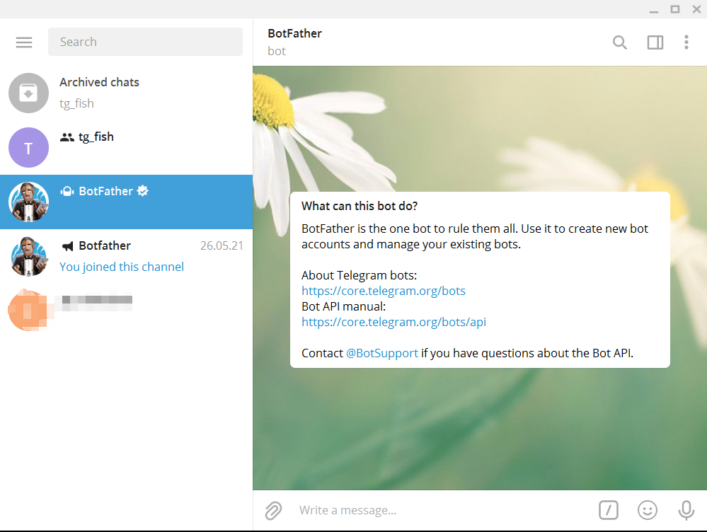Click the megaphone channel icon

(68, 245)
